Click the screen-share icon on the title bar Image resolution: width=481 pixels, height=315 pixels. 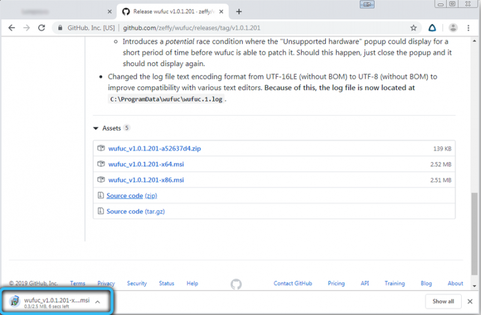coord(367,4)
